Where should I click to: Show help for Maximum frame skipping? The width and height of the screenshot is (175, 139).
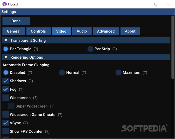[x=145, y=72]
